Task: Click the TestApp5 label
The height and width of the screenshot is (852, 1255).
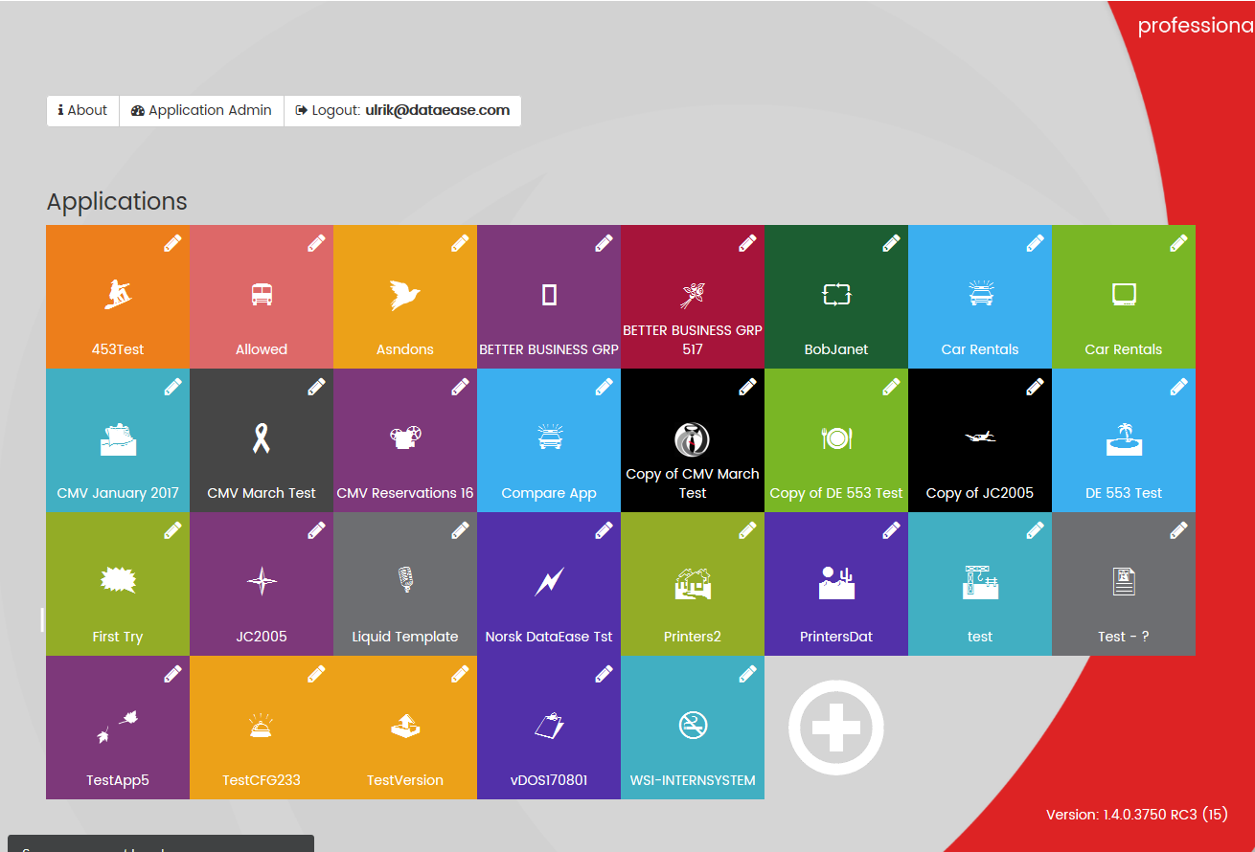Action: coord(118,780)
